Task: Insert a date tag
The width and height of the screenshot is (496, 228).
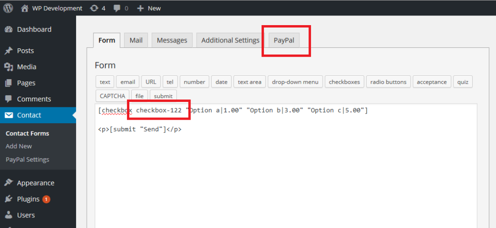Action: (x=221, y=82)
